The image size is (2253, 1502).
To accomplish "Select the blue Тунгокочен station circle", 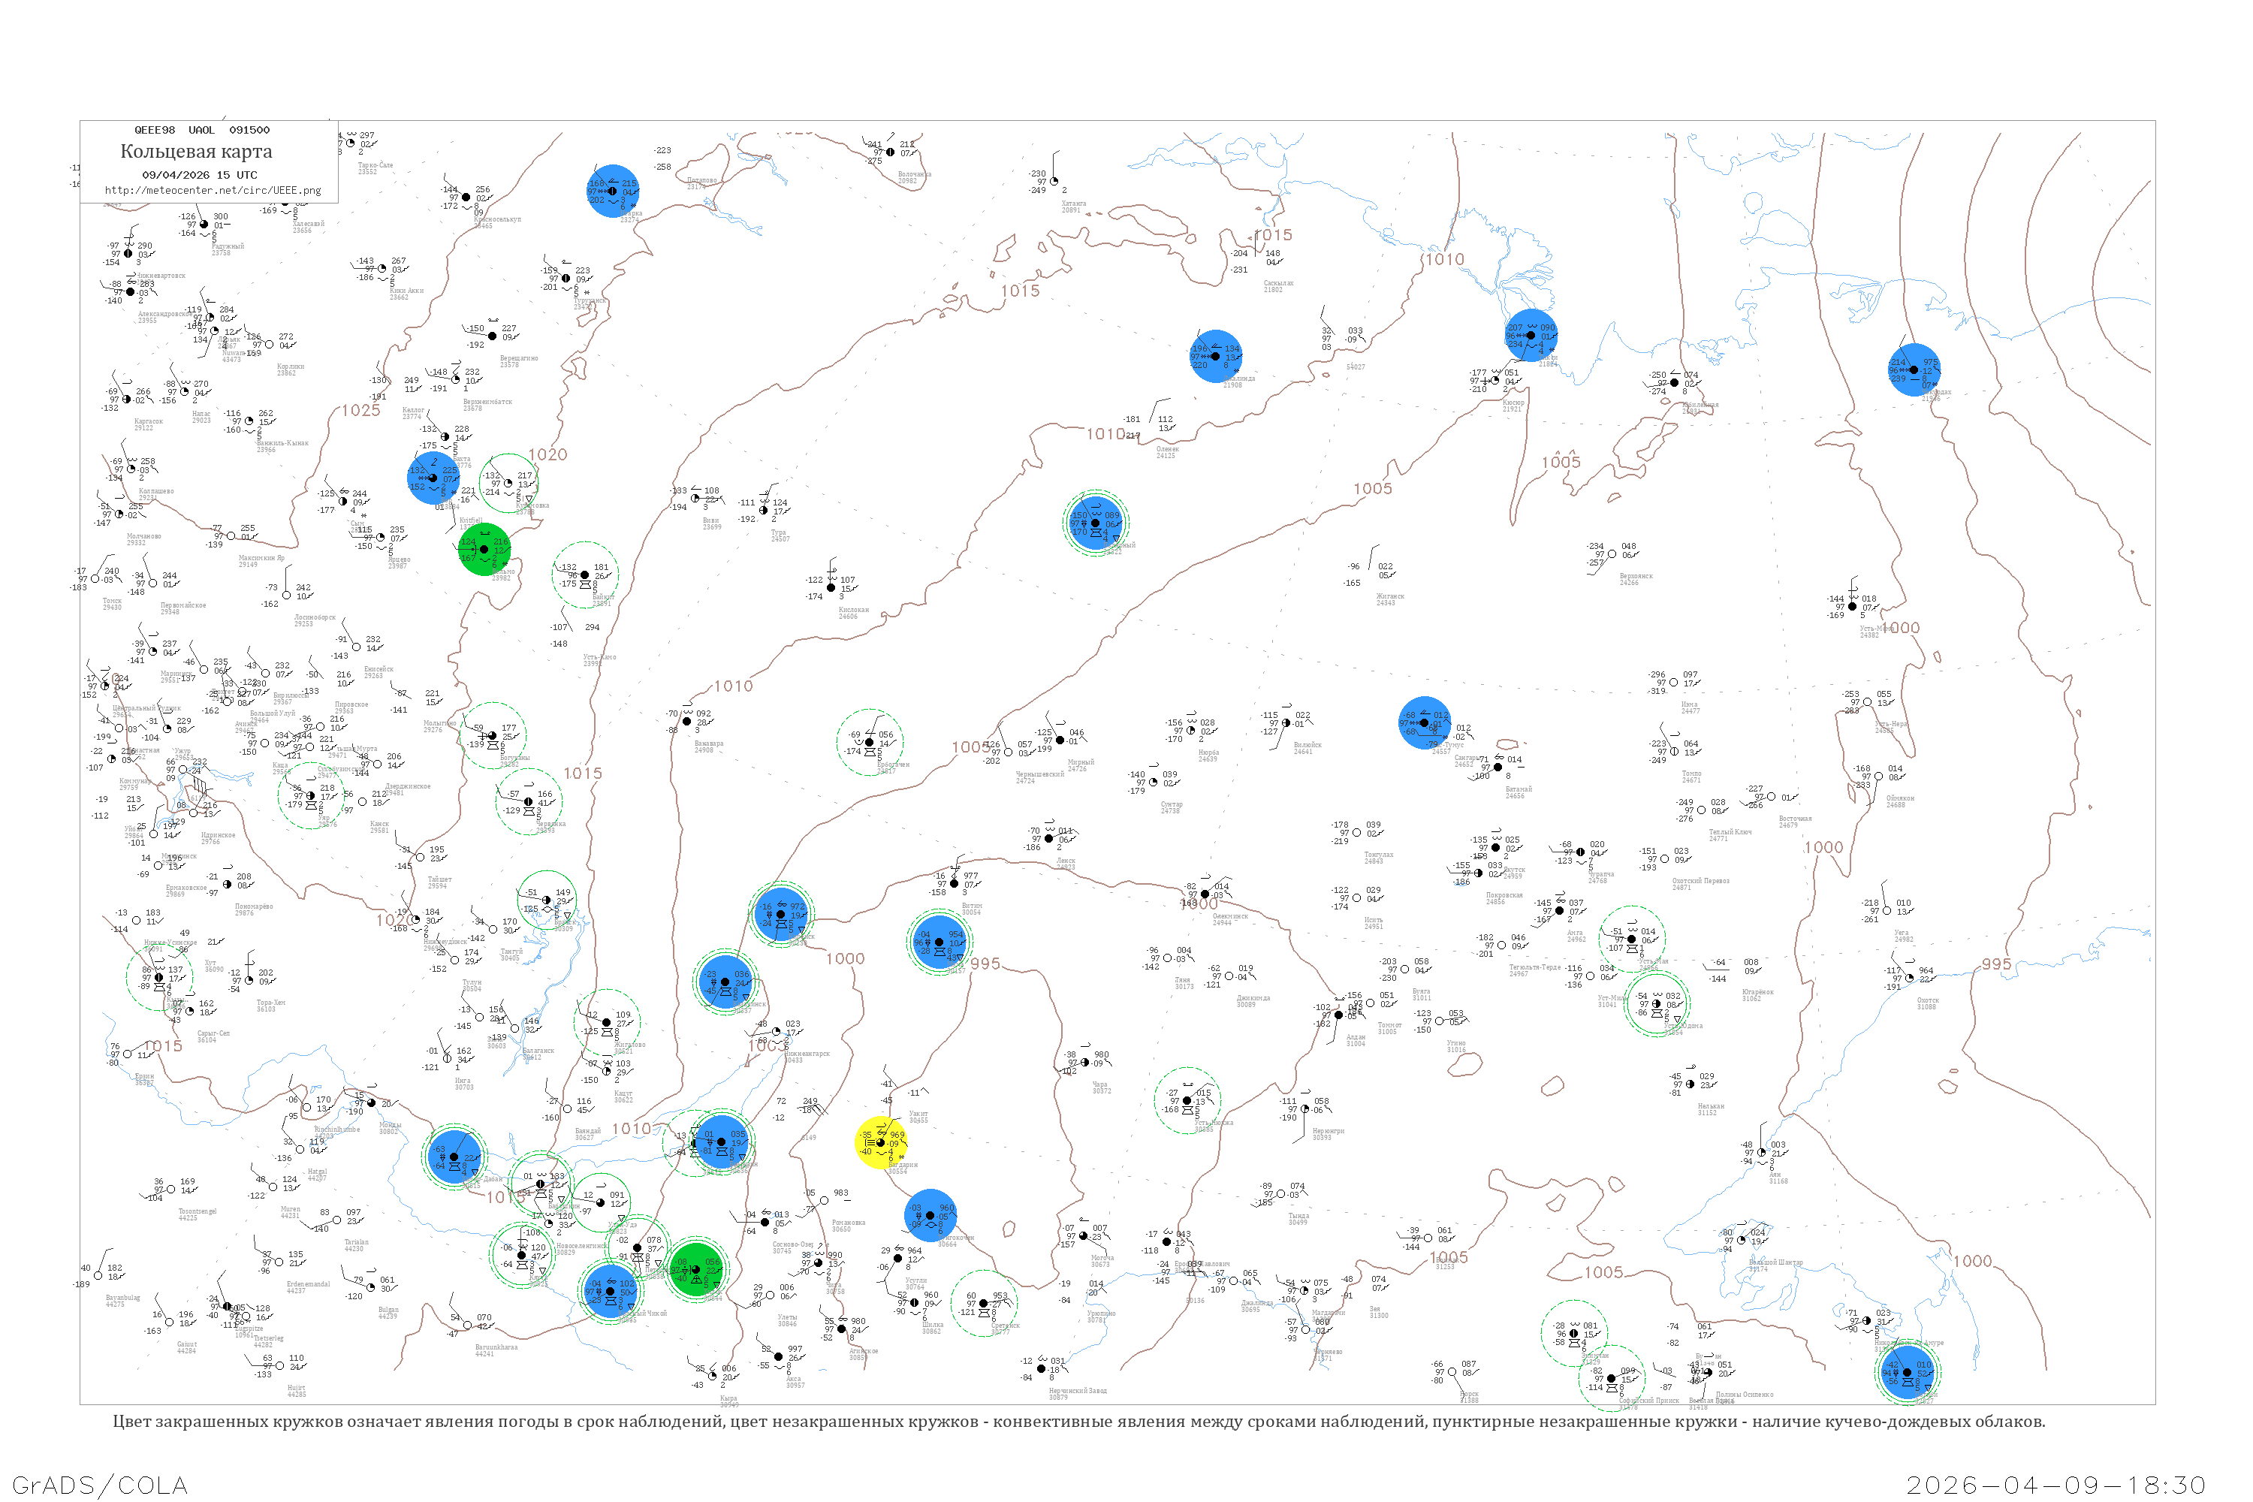I will (x=929, y=1214).
